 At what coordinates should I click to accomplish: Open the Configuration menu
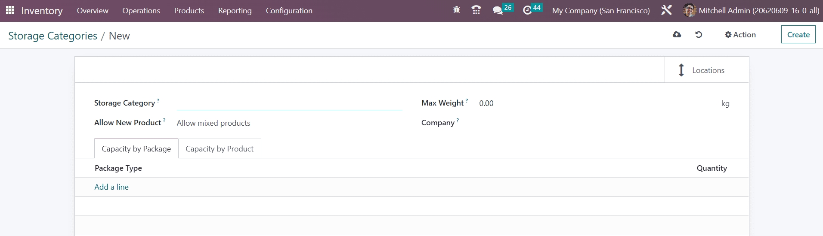tap(289, 10)
